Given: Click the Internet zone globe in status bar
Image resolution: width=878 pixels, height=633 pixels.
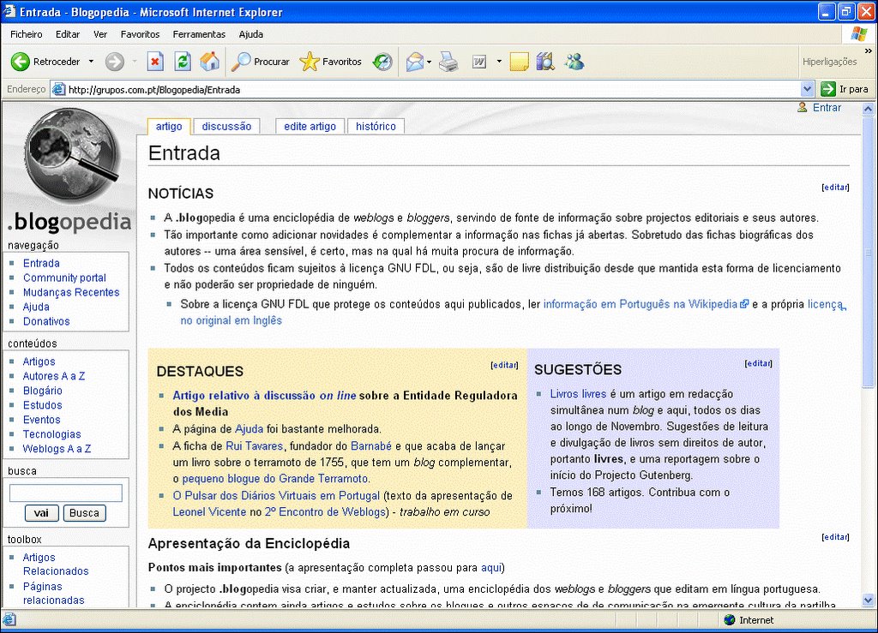Looking at the screenshot, I should click(x=729, y=619).
